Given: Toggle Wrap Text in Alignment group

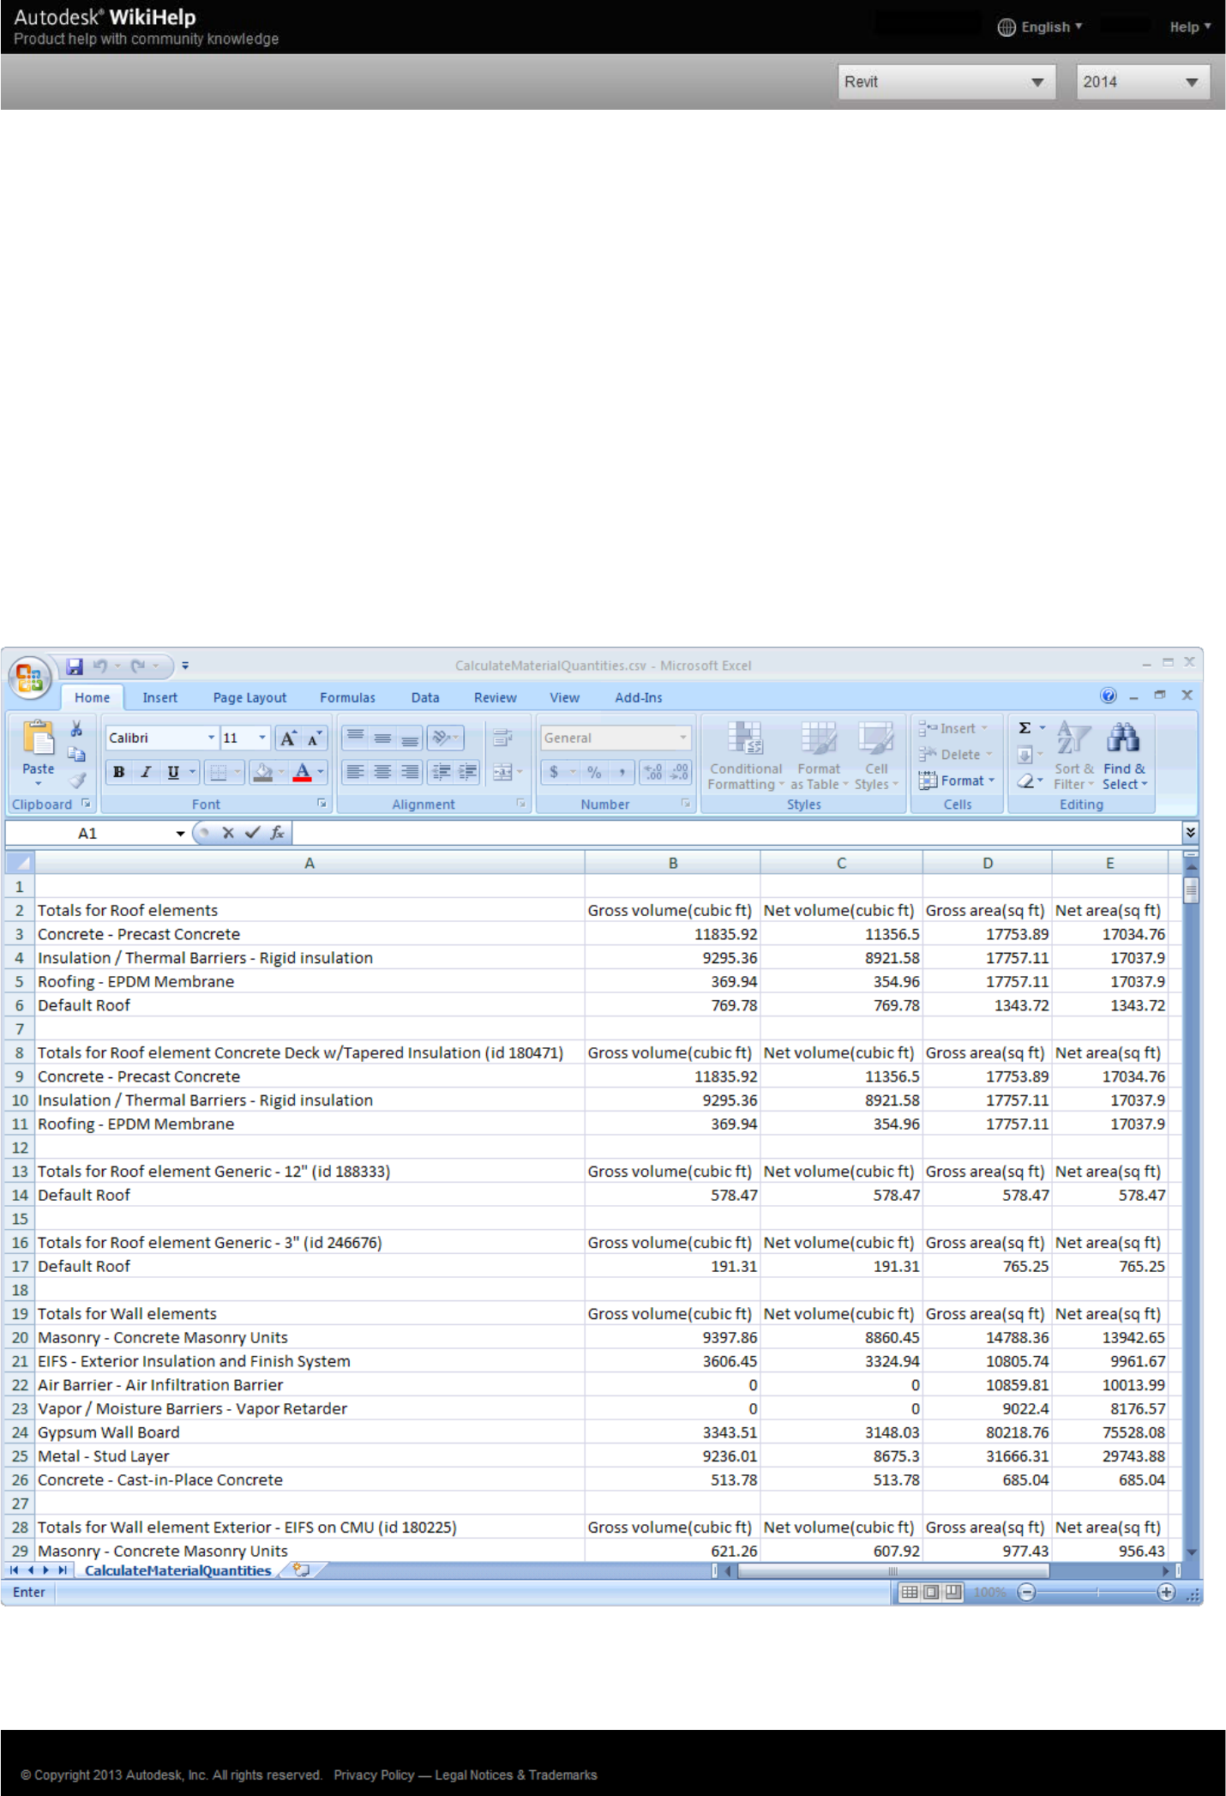Looking at the screenshot, I should [503, 738].
